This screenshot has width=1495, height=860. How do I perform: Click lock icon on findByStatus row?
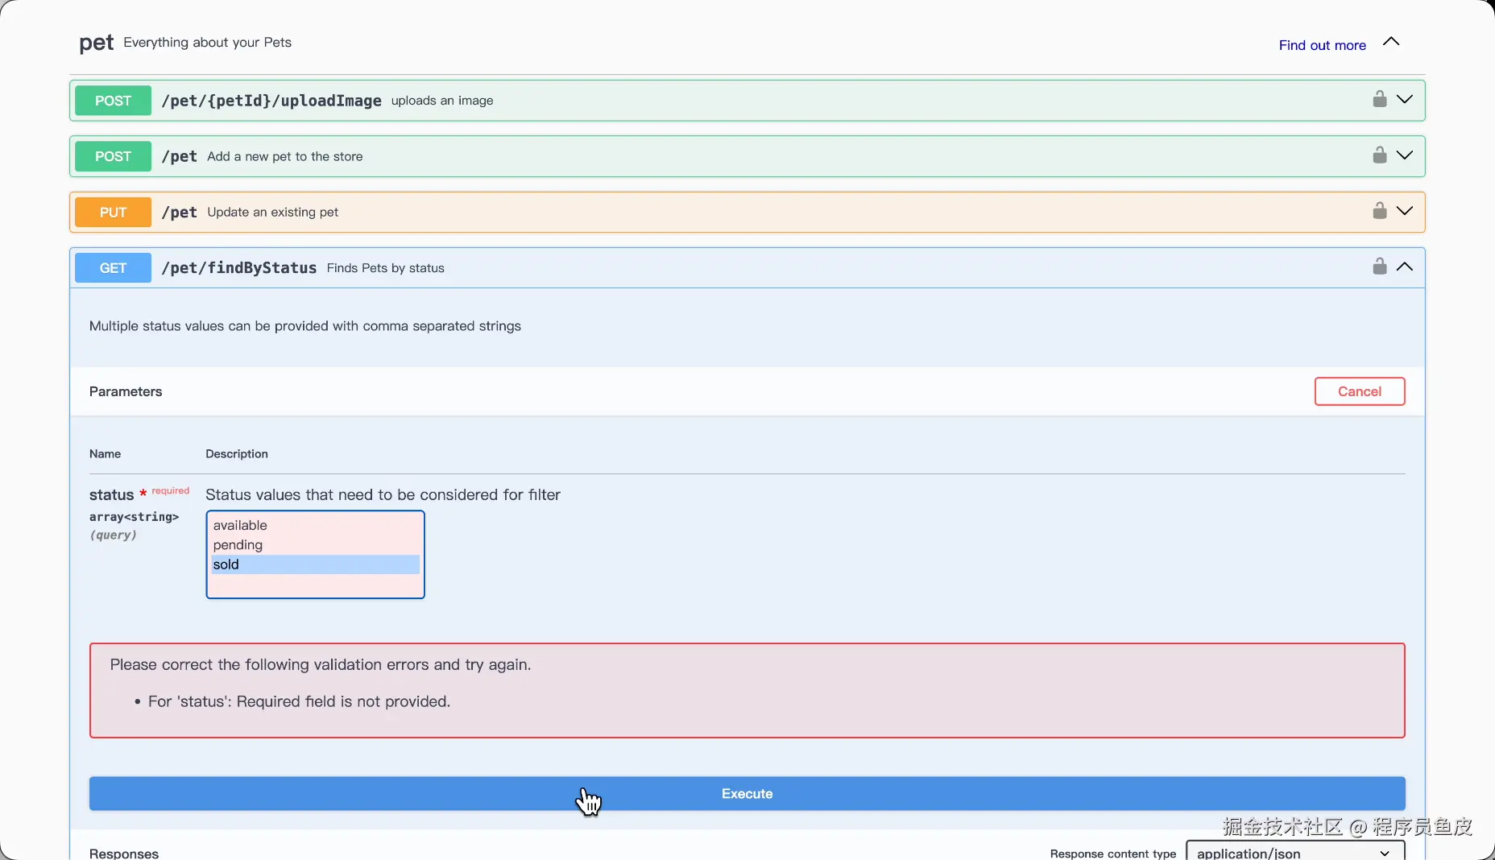[1379, 267]
